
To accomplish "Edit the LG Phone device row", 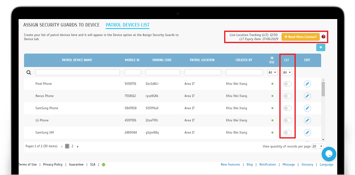I will point(307,121).
